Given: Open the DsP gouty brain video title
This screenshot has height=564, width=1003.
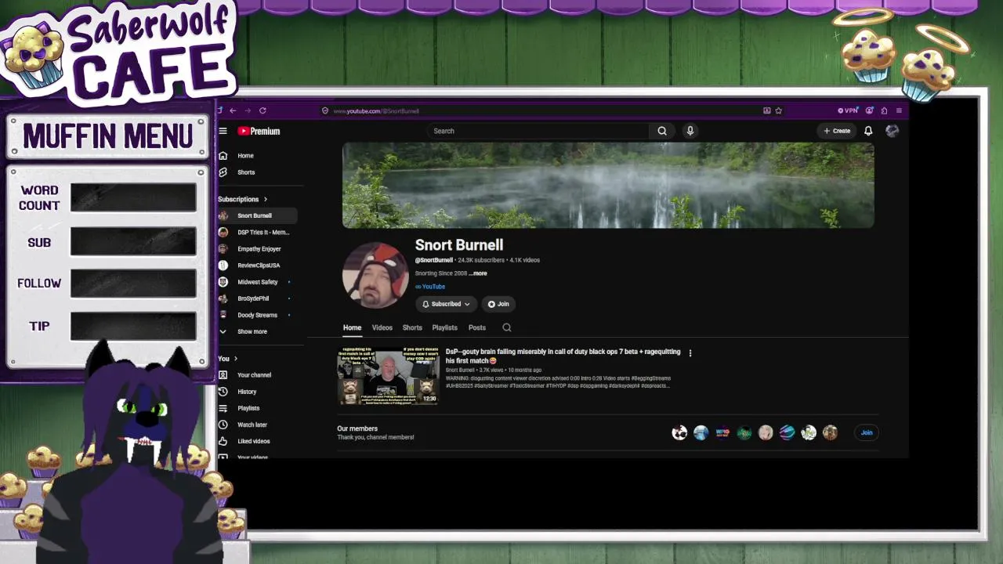Looking at the screenshot, I should click(563, 356).
